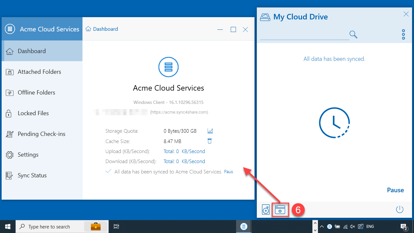This screenshot has width=414, height=233.
Task: Click the Acme app taskbar icon
Action: (x=244, y=227)
